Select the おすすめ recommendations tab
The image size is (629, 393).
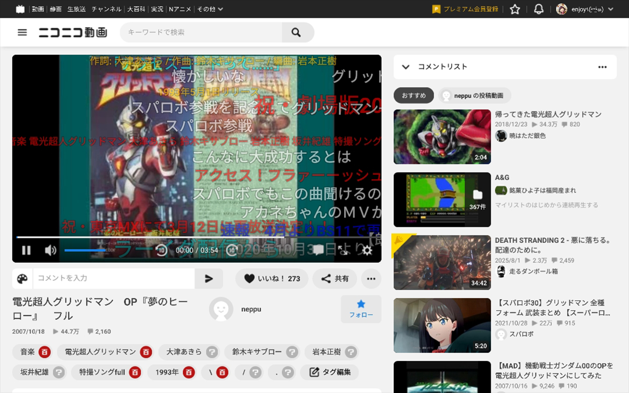pos(414,96)
